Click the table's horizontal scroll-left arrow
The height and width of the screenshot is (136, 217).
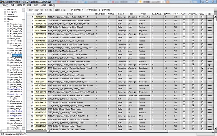point(48,131)
